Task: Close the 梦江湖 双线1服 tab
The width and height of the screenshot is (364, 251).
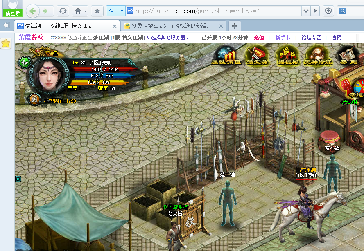Action: (x=115, y=26)
